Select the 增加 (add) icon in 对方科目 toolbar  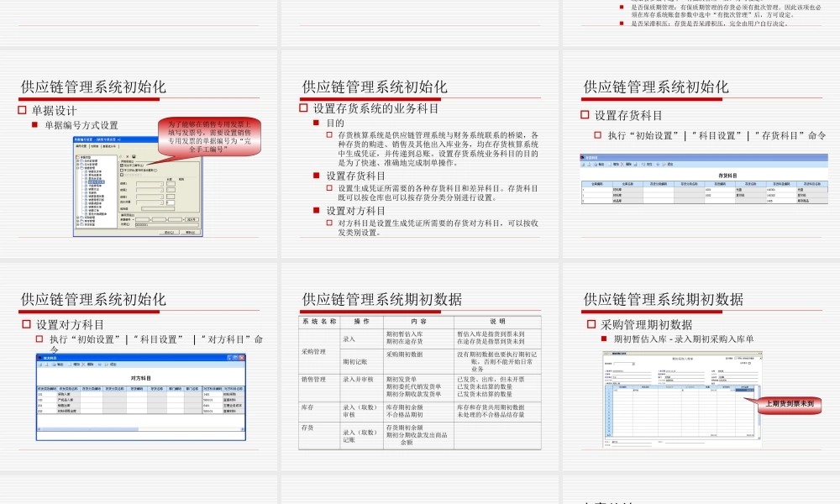tap(70, 365)
